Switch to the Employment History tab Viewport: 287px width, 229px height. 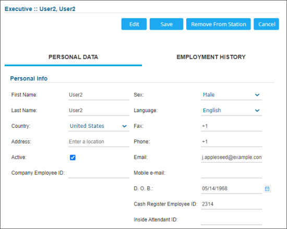tap(211, 57)
